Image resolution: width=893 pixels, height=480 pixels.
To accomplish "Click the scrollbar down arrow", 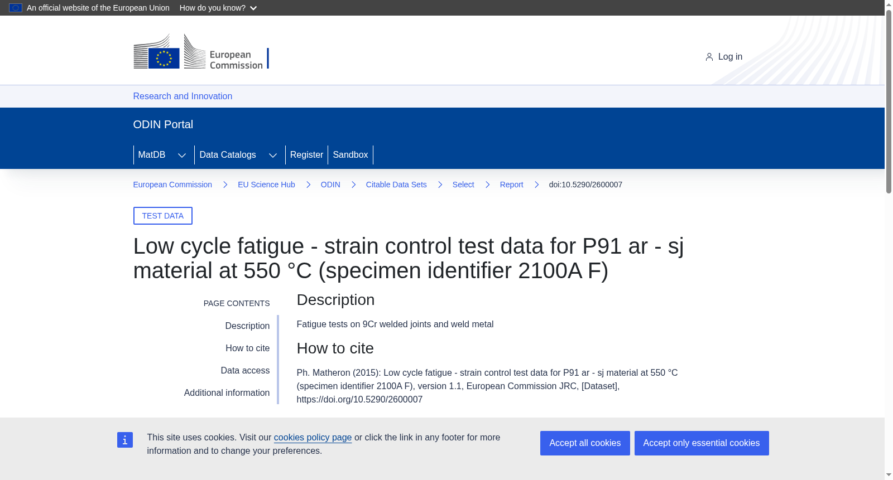I will click(889, 475).
